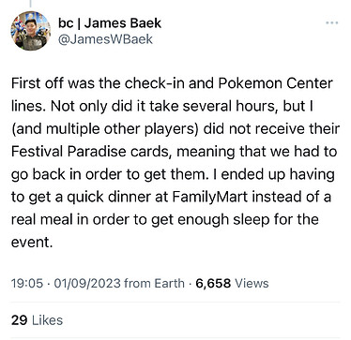Click the word FamilyMart in the tweet
This screenshot has height=340, width=351.
pos(210,197)
